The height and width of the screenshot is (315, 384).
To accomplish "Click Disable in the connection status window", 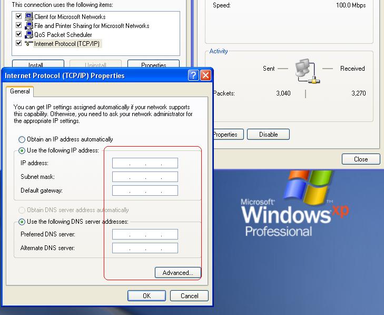I will pyautogui.click(x=269, y=135).
